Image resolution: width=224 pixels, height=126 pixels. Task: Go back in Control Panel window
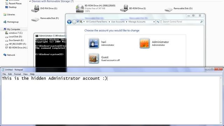[x=69, y=22]
